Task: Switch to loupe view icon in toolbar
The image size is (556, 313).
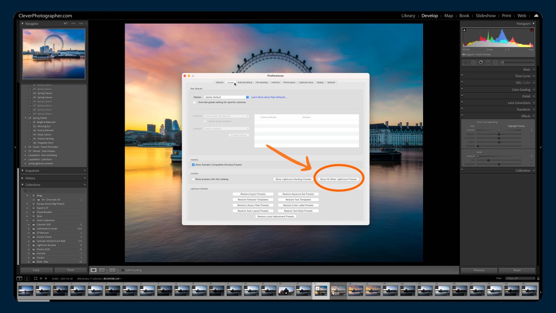Action: pos(93,270)
